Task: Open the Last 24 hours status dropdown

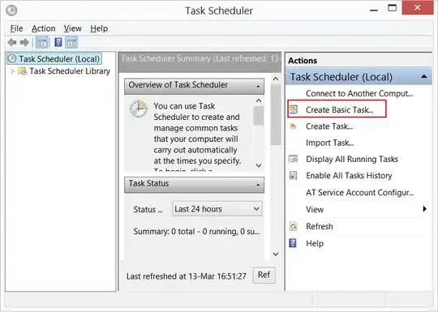Action: 217,209
